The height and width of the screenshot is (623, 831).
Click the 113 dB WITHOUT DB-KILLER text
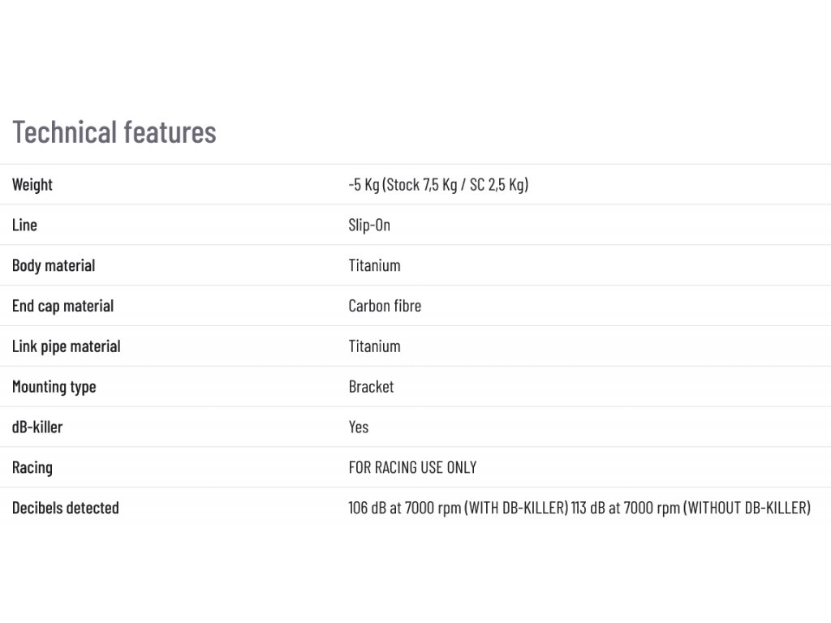[x=691, y=508]
